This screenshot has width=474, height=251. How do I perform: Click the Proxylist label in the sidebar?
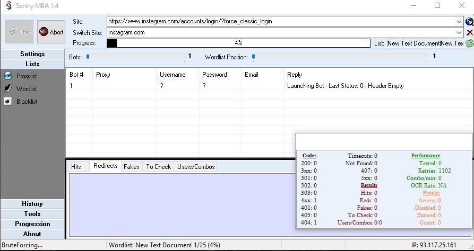coord(27,76)
